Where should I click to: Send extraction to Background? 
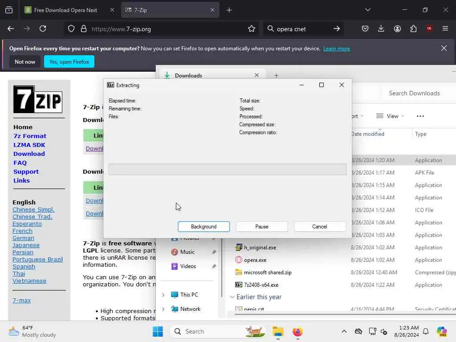click(x=204, y=227)
